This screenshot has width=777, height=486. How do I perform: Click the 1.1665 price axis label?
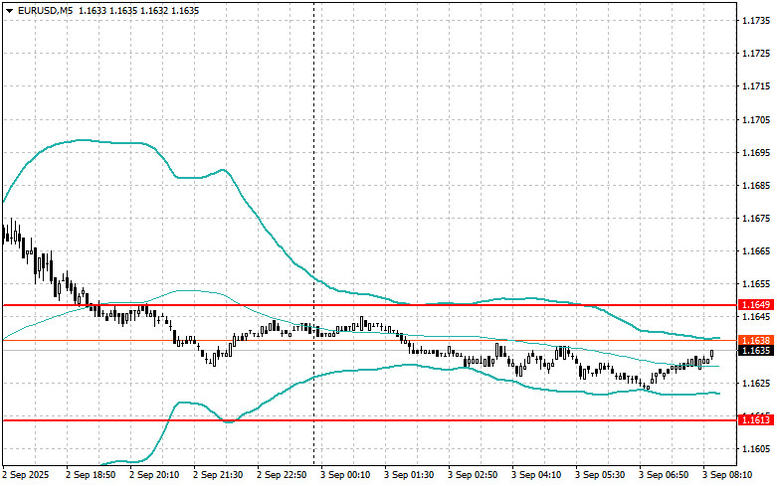(x=756, y=251)
